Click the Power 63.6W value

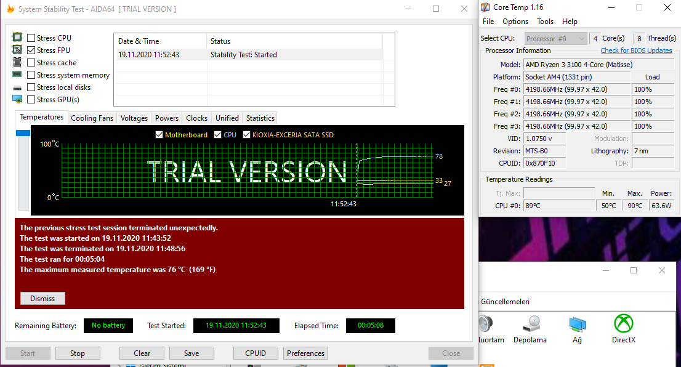(661, 206)
